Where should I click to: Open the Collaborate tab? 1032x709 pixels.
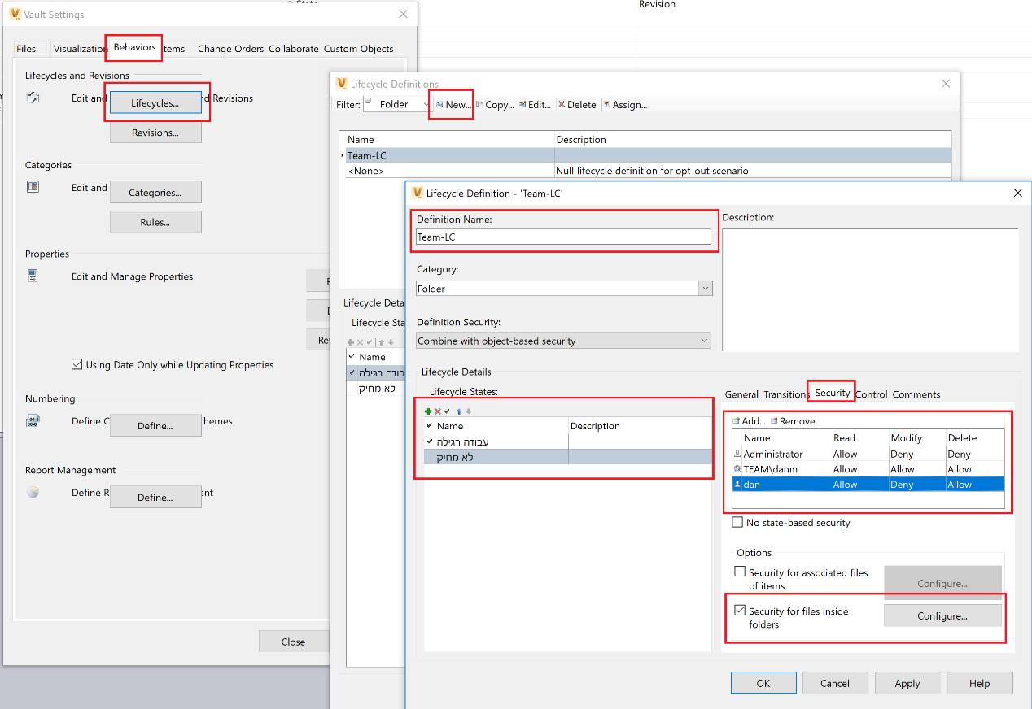click(x=293, y=49)
